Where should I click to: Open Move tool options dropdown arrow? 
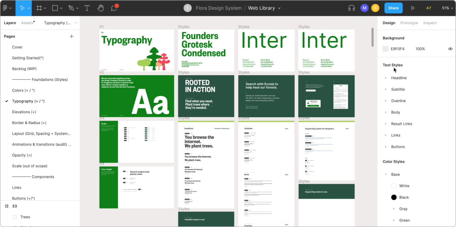click(x=29, y=8)
